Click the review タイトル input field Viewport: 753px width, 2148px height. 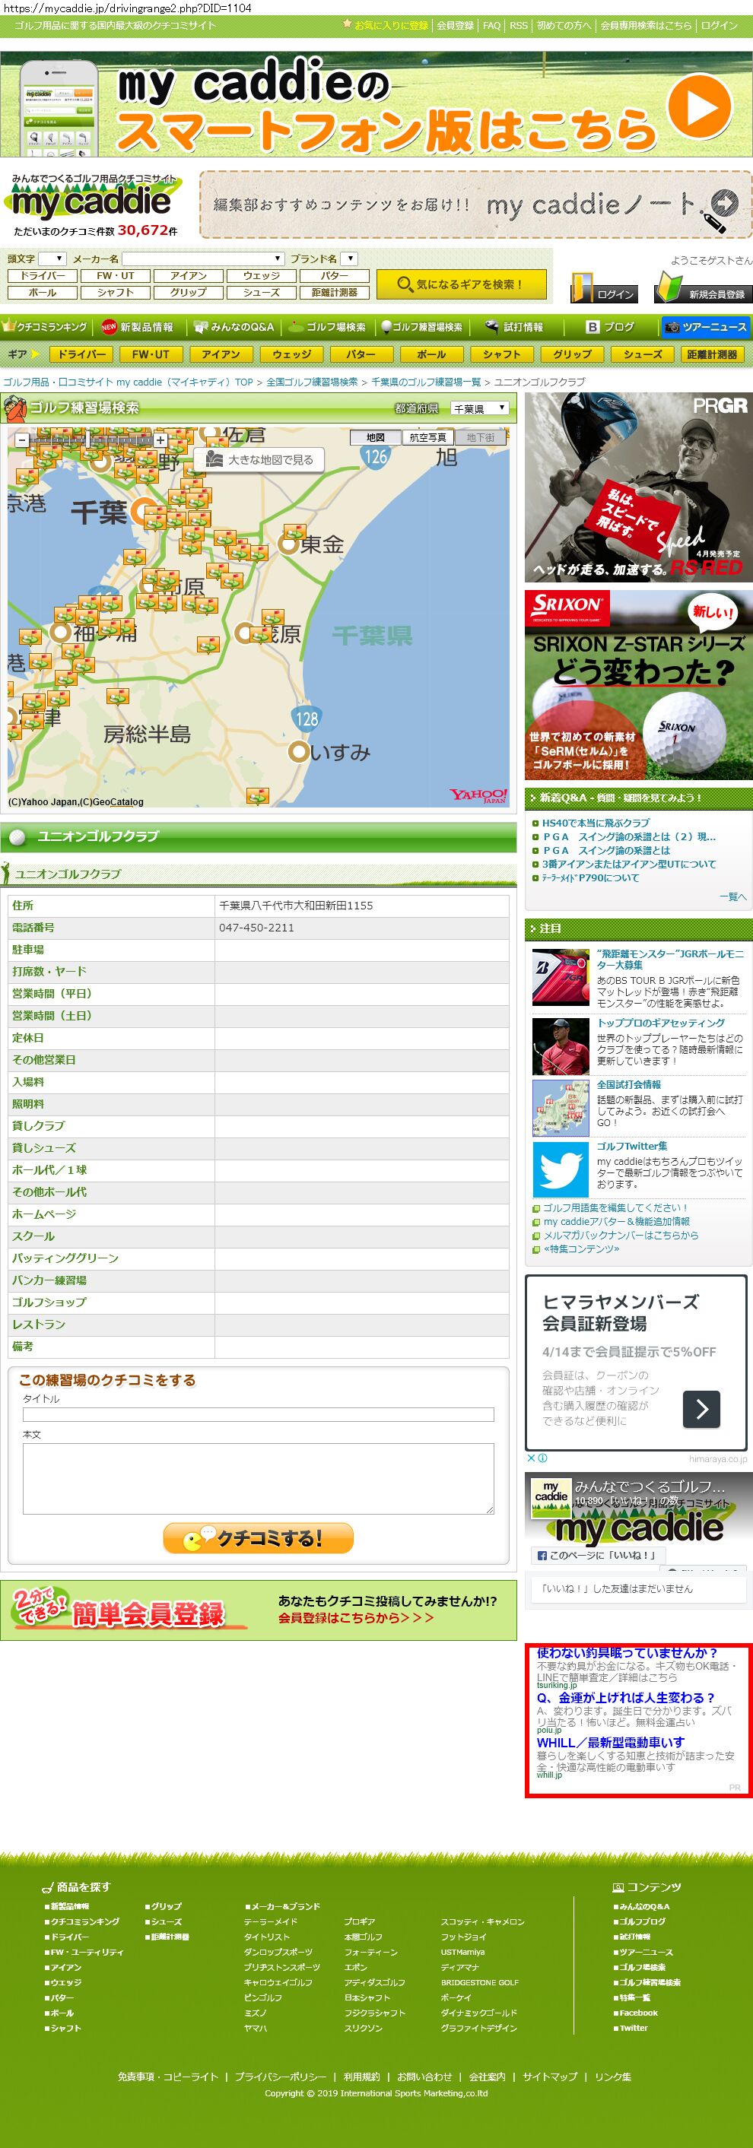259,1414
